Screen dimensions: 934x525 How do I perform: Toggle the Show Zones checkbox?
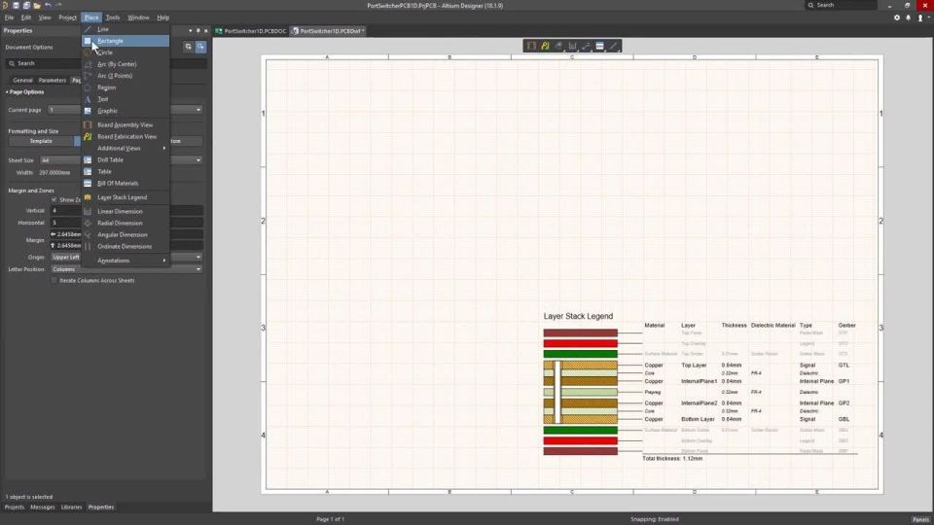(54, 200)
